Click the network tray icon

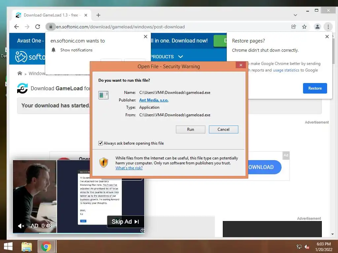[299, 247]
